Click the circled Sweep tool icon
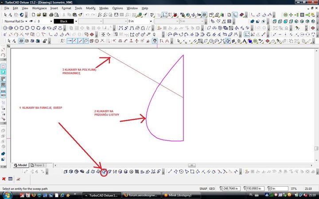The image size is (319, 199). pos(104,172)
